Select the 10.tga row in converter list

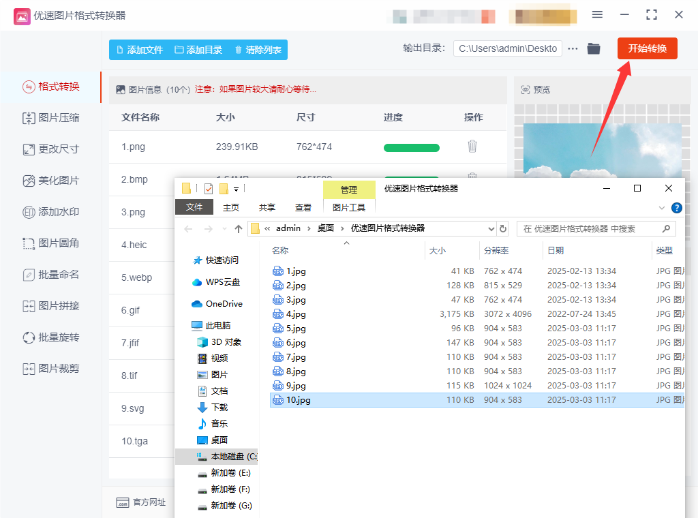[x=142, y=442]
